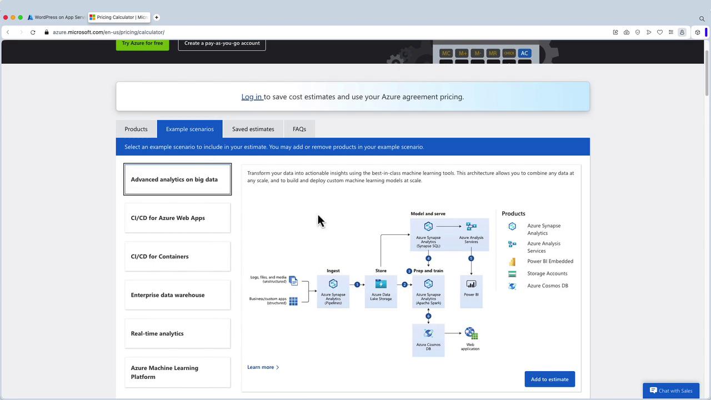Click the magnifier search icon in the tab bar
This screenshot has height=400, width=711.
[702, 19]
